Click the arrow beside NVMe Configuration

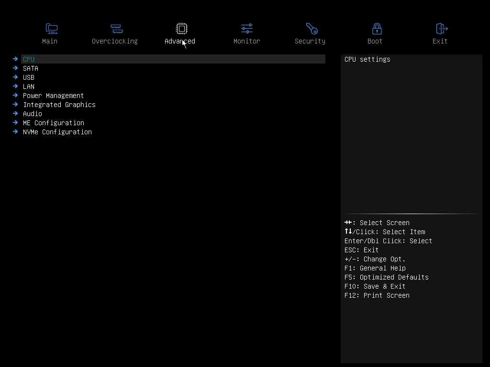click(15, 131)
